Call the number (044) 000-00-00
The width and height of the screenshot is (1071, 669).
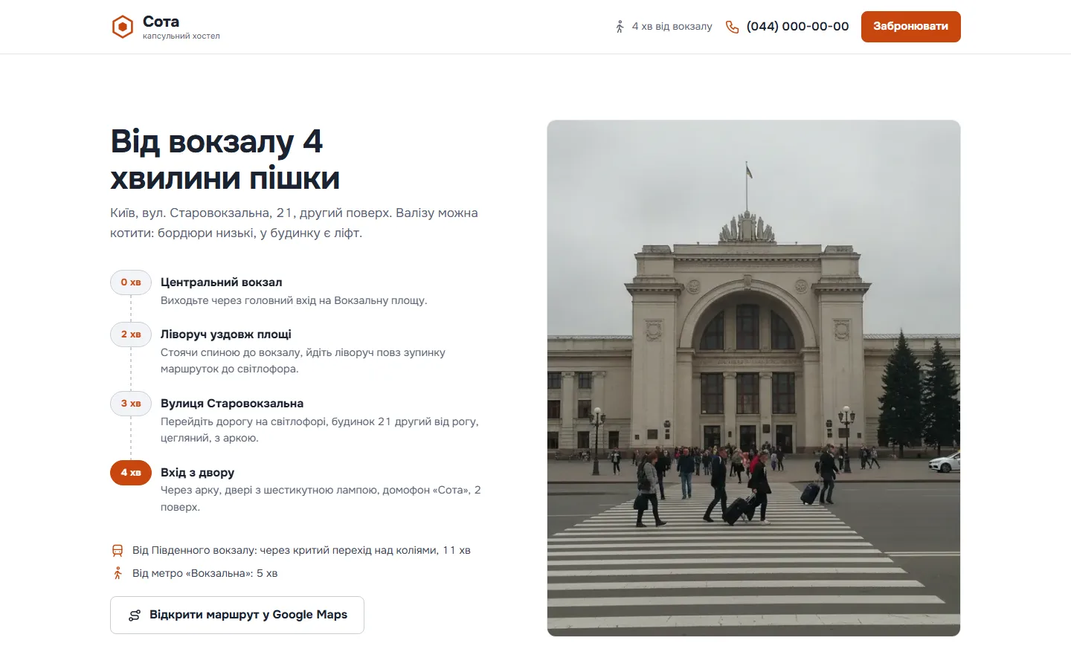(x=797, y=27)
